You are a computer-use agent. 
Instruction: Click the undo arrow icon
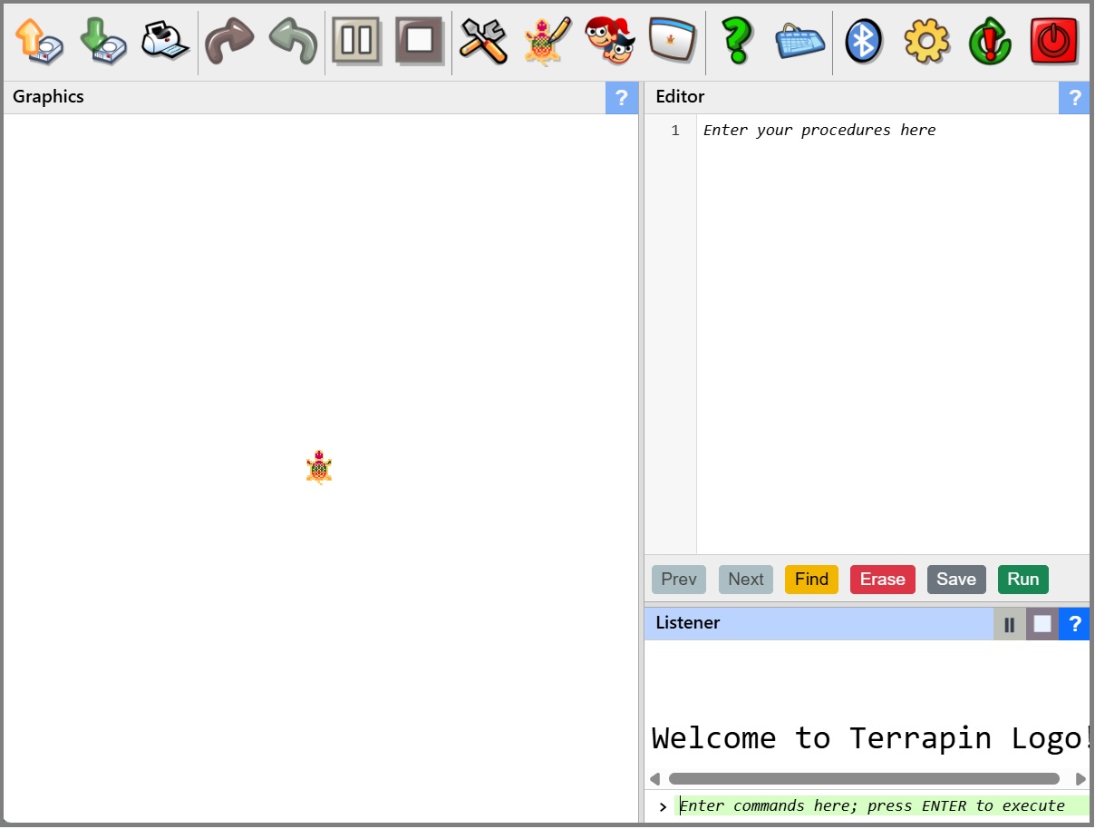click(x=293, y=41)
